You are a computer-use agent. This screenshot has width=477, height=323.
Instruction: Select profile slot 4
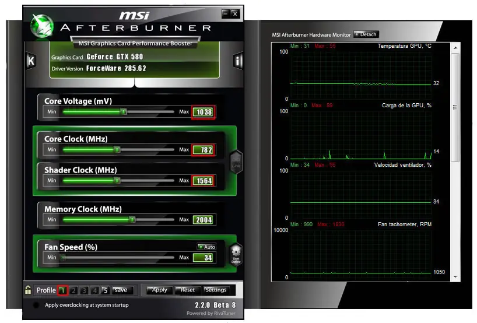[94, 290]
